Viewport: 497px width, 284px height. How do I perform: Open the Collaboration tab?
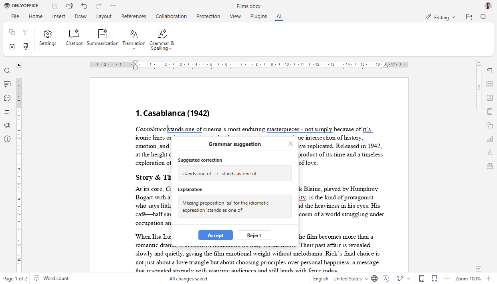171,16
